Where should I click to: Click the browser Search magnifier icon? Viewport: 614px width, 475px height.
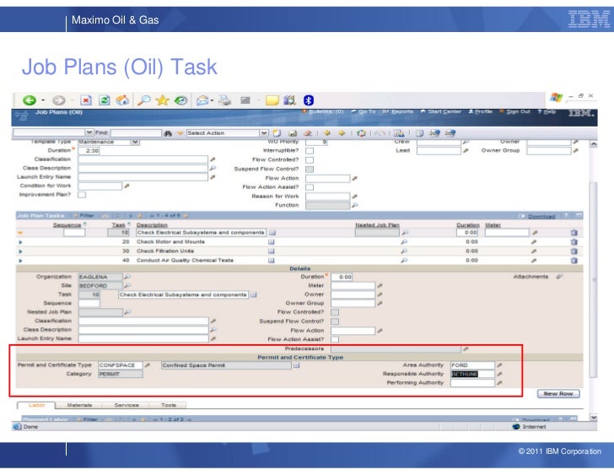[143, 100]
